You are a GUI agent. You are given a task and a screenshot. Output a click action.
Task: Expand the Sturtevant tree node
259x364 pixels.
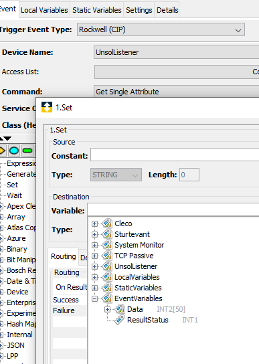point(94,234)
